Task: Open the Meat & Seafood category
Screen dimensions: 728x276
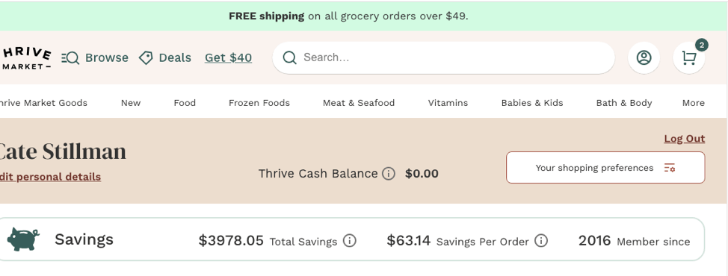Action: (x=359, y=103)
